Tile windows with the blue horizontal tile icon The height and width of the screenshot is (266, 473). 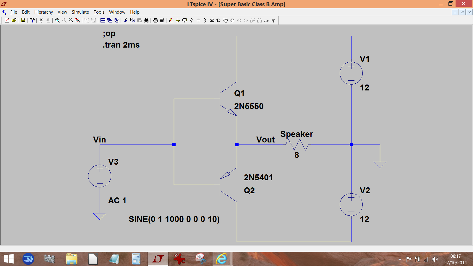[x=103, y=20]
